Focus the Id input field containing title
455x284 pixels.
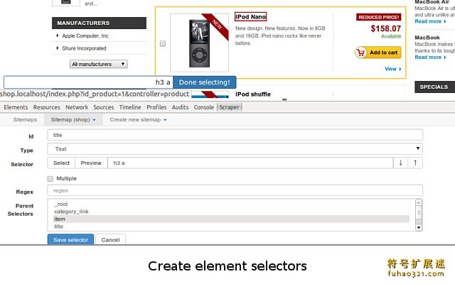[x=235, y=135]
